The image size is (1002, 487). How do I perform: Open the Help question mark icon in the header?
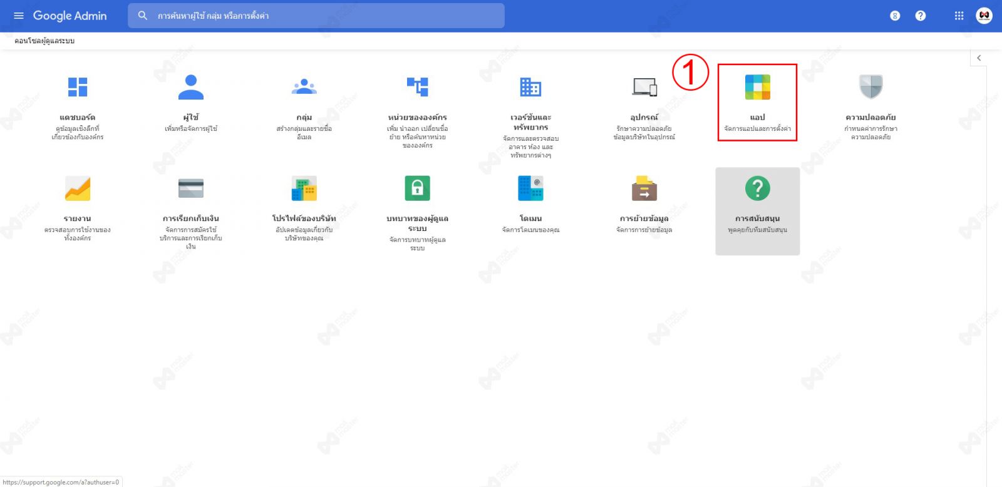(920, 16)
